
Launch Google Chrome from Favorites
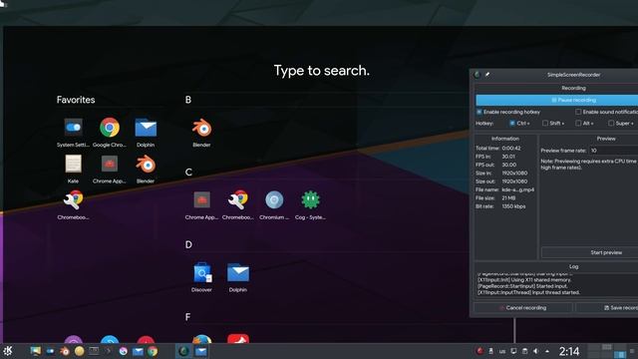tap(110, 133)
